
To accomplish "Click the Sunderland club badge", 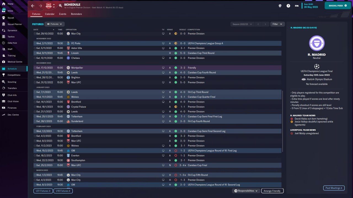I will 68,121.
